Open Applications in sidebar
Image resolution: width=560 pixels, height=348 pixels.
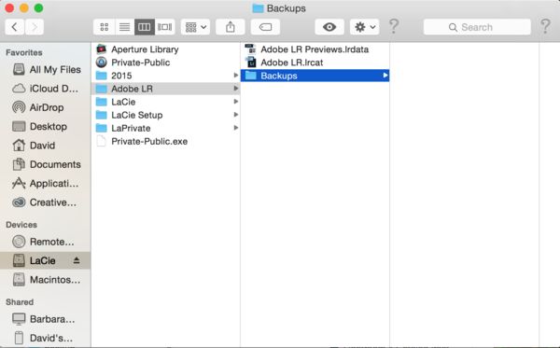pos(46,184)
